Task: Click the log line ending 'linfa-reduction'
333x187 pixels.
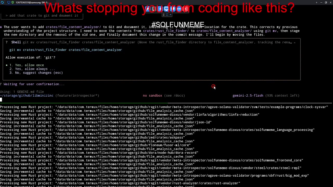Action: (x=130, y=115)
